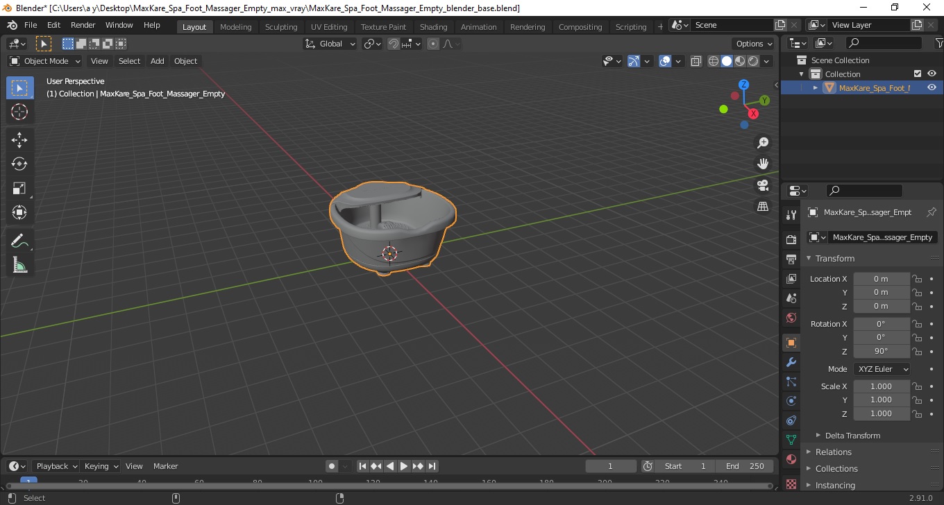Open the Particles properties tab
The image size is (944, 505).
[x=791, y=382]
